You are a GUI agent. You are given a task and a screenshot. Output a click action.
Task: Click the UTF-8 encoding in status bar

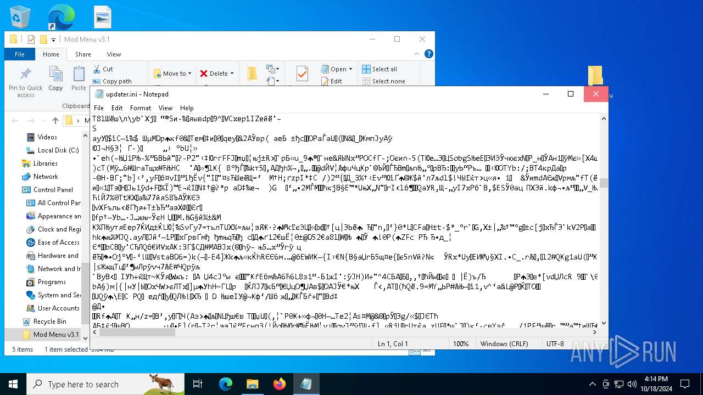555,343
